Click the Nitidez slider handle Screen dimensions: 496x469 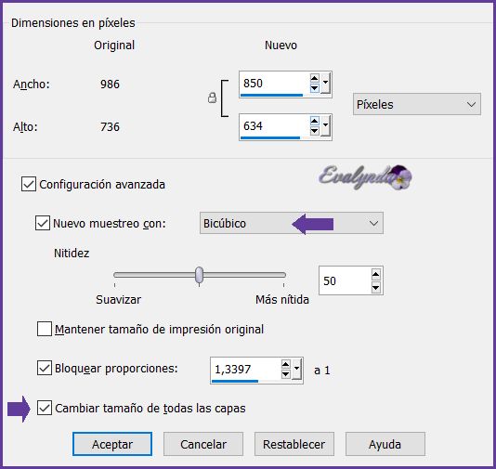[x=199, y=275]
